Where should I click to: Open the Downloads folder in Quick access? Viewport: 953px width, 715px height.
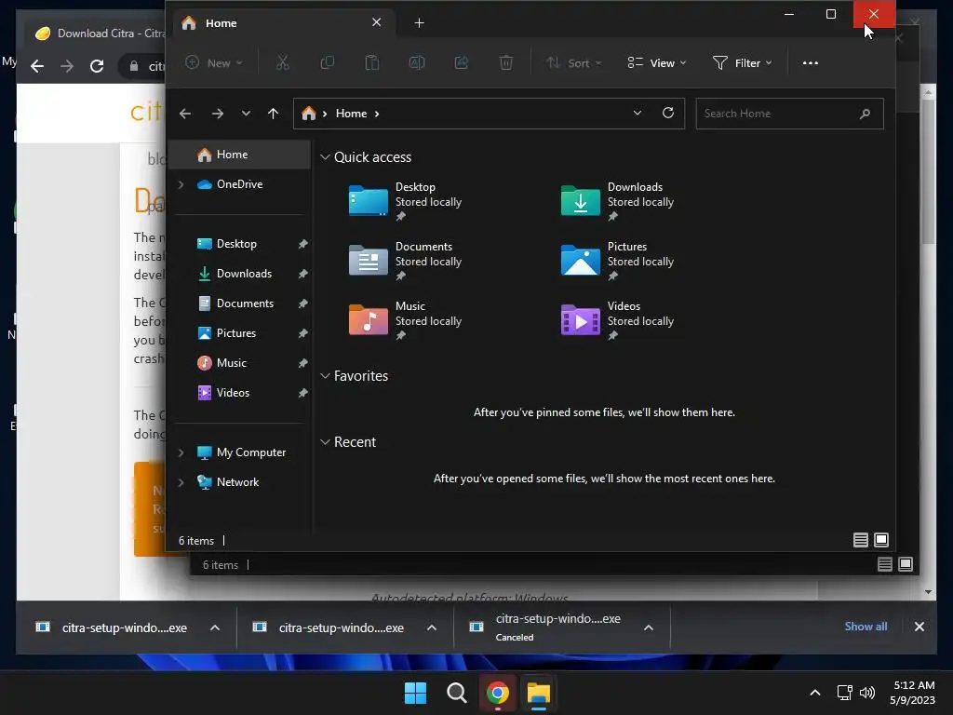(618, 201)
